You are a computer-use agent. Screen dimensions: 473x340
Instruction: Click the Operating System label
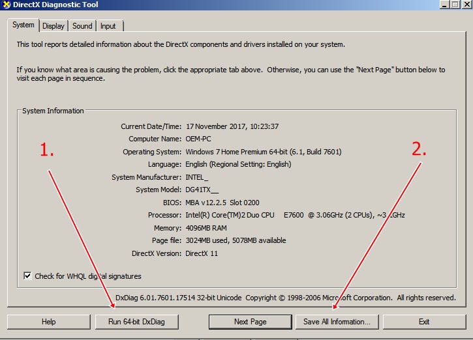coord(152,152)
